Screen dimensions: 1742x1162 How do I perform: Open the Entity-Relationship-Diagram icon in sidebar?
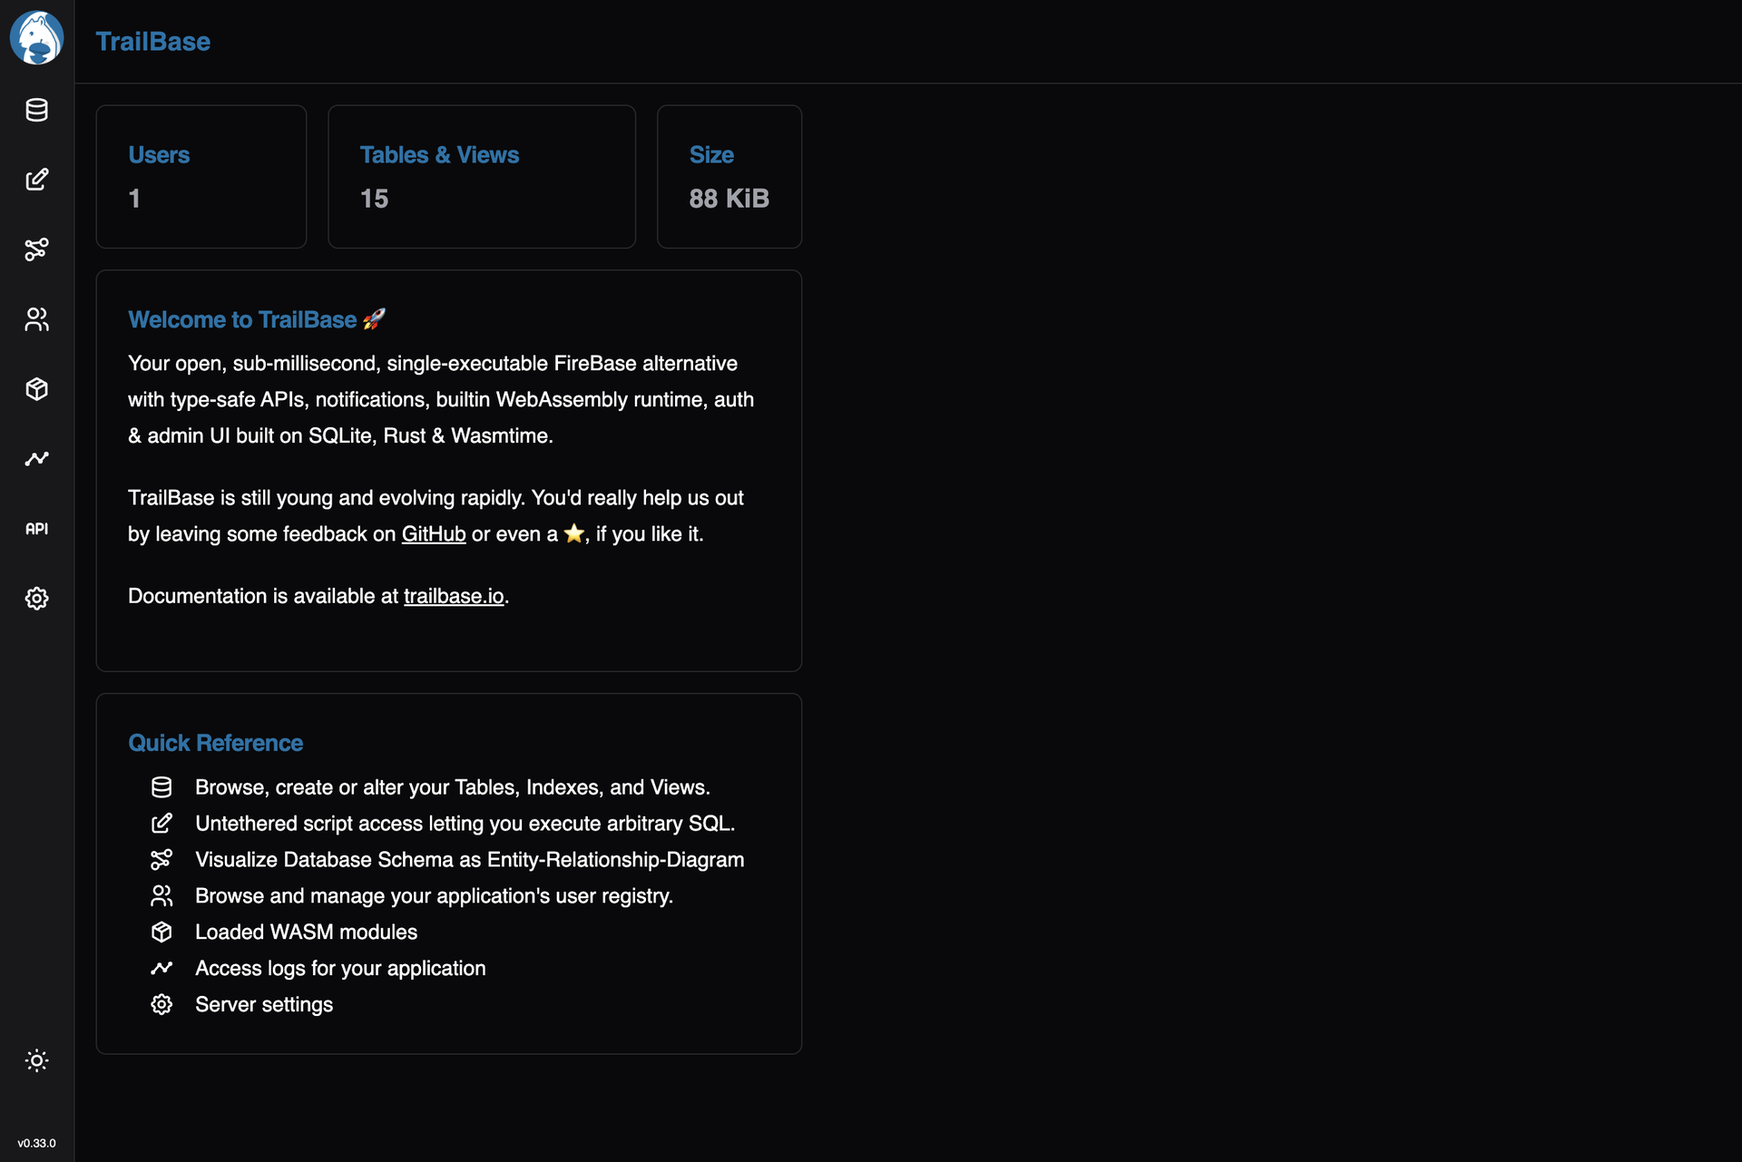[x=36, y=249]
